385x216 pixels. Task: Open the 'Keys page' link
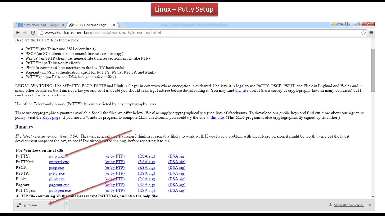pos(51,118)
